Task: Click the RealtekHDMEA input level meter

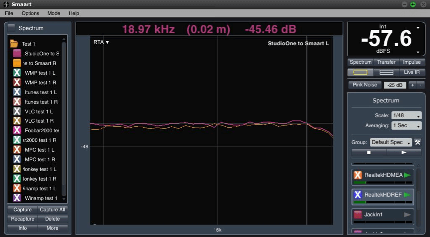Action: pyautogui.click(x=383, y=182)
